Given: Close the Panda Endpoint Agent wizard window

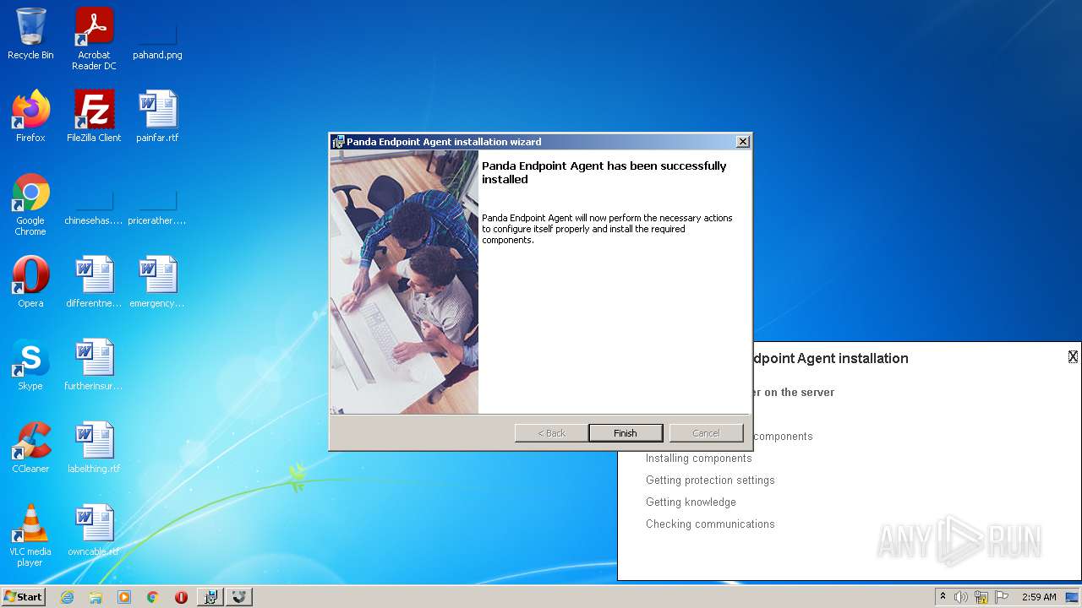Looking at the screenshot, I should pos(742,142).
